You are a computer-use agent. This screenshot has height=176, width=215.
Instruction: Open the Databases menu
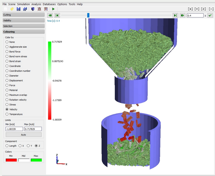click(49, 4)
